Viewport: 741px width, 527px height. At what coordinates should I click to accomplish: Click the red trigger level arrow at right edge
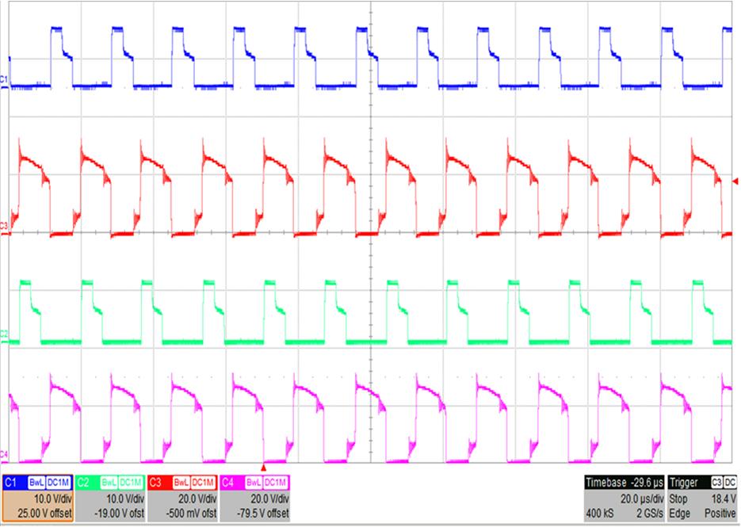pyautogui.click(x=735, y=182)
